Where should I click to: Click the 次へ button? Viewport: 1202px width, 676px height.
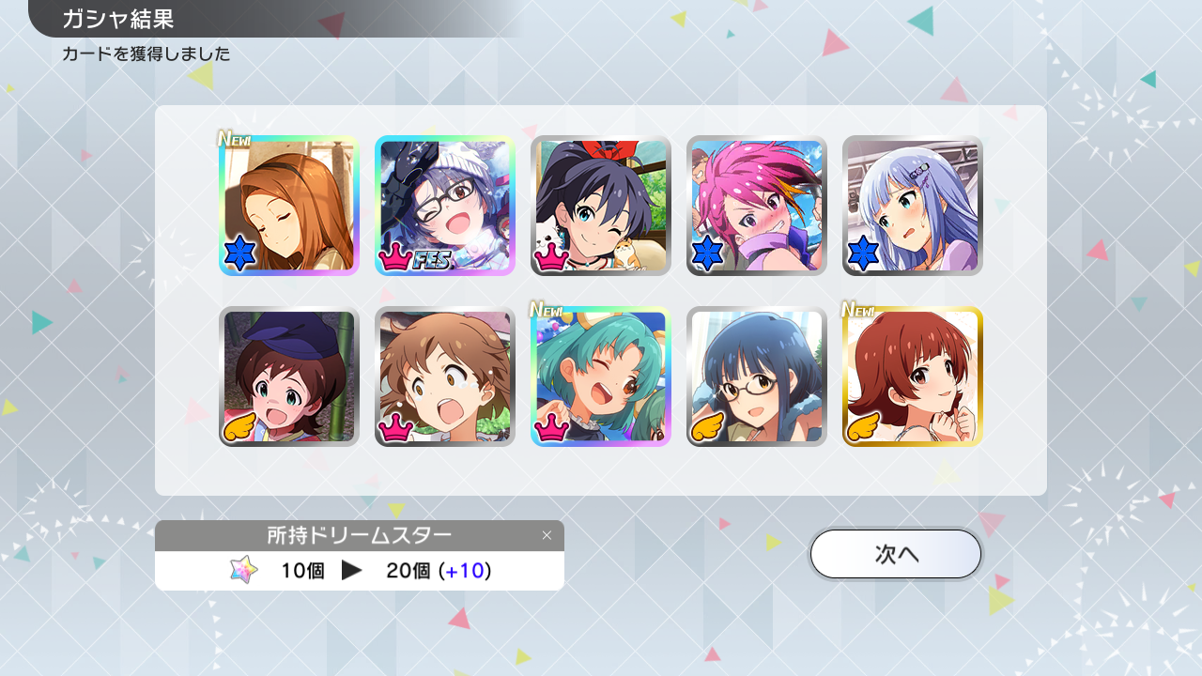(896, 554)
